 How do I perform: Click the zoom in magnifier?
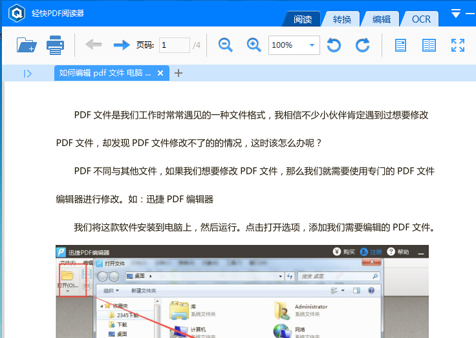click(x=254, y=45)
